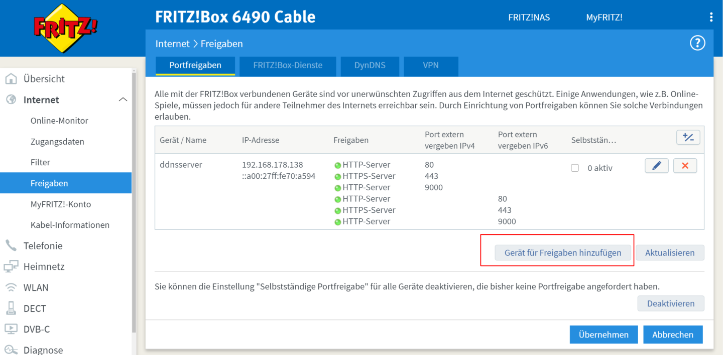Click Gerät für Freigaben hinzufügen button
Viewport: 723px width, 355px height.
[x=563, y=253]
